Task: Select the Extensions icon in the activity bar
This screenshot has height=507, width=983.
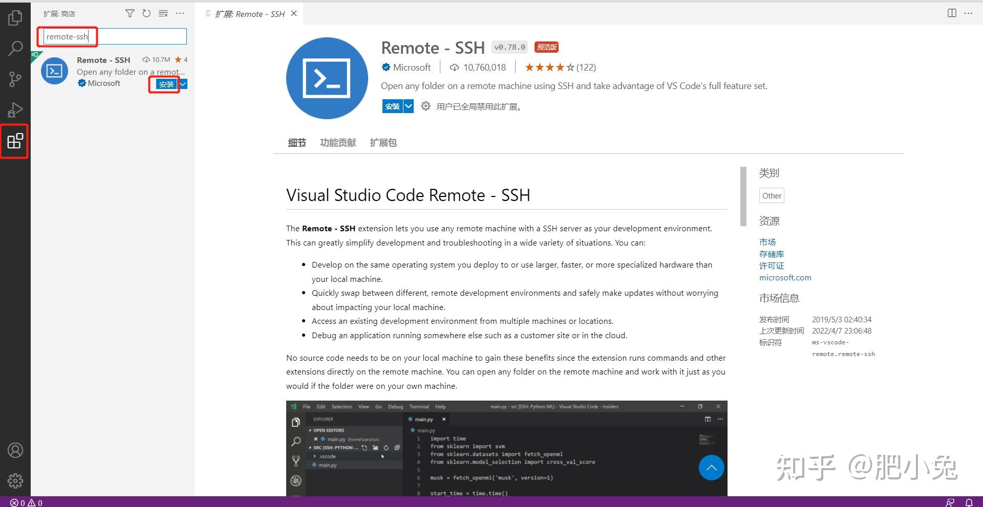Action: click(15, 141)
